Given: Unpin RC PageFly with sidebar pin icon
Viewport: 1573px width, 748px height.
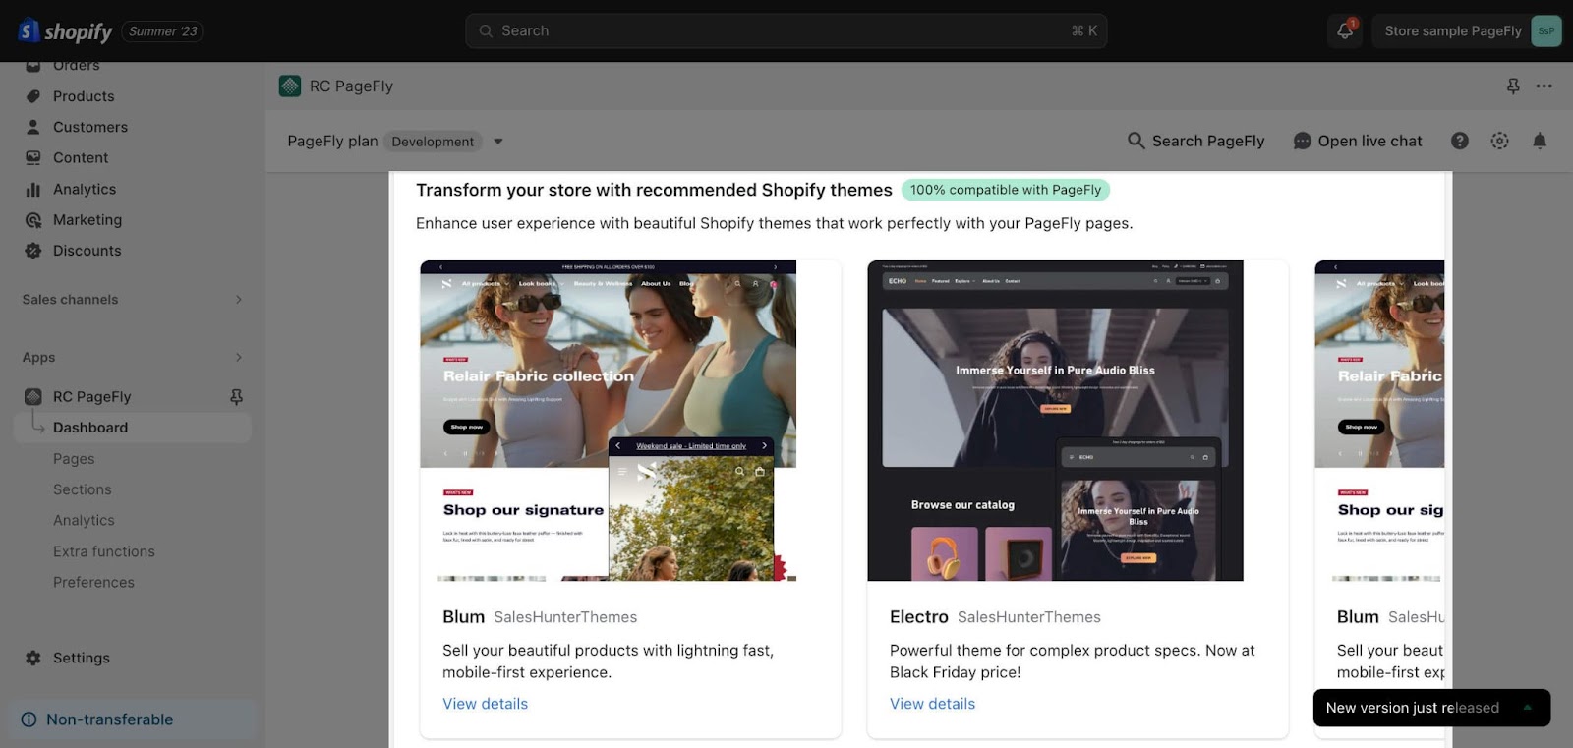Looking at the screenshot, I should 236,397.
